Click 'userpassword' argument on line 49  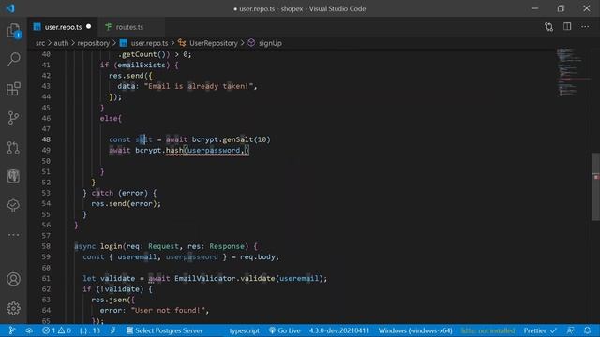pos(214,150)
